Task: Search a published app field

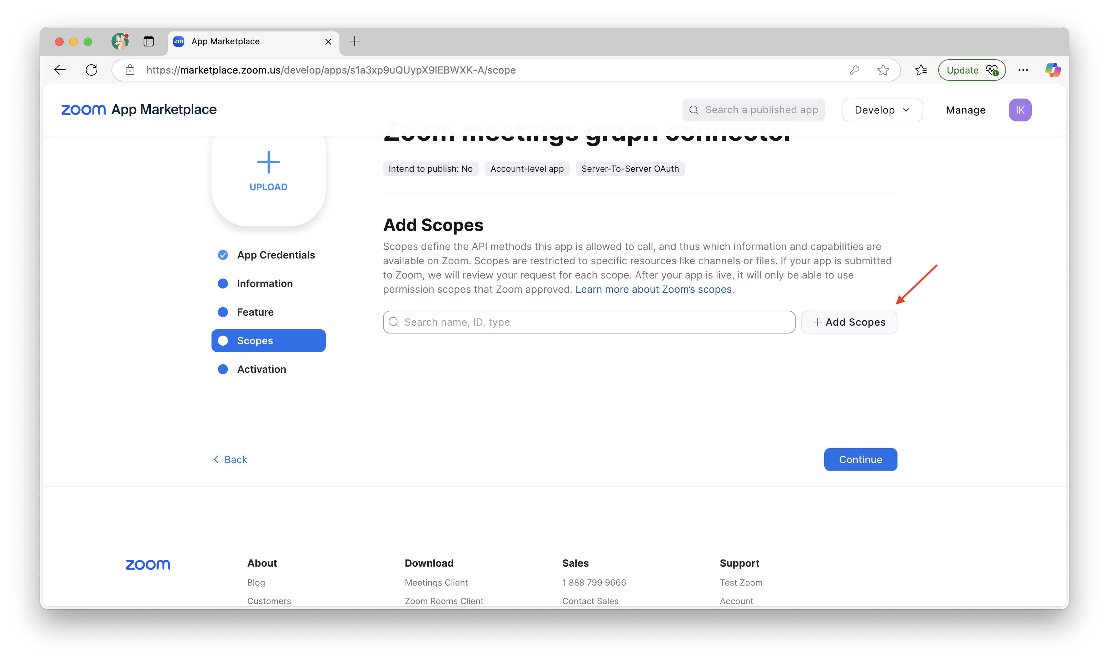Action: pyautogui.click(x=753, y=110)
